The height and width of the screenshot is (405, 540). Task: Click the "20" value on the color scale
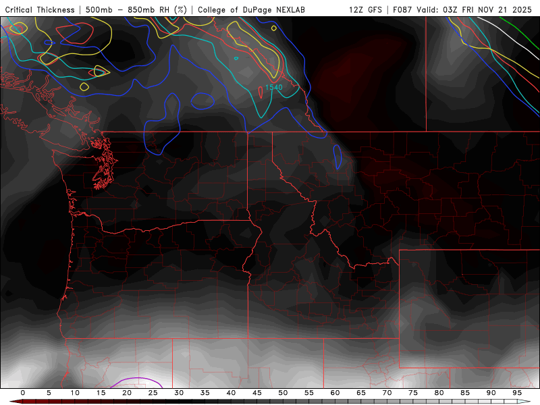[x=127, y=393]
